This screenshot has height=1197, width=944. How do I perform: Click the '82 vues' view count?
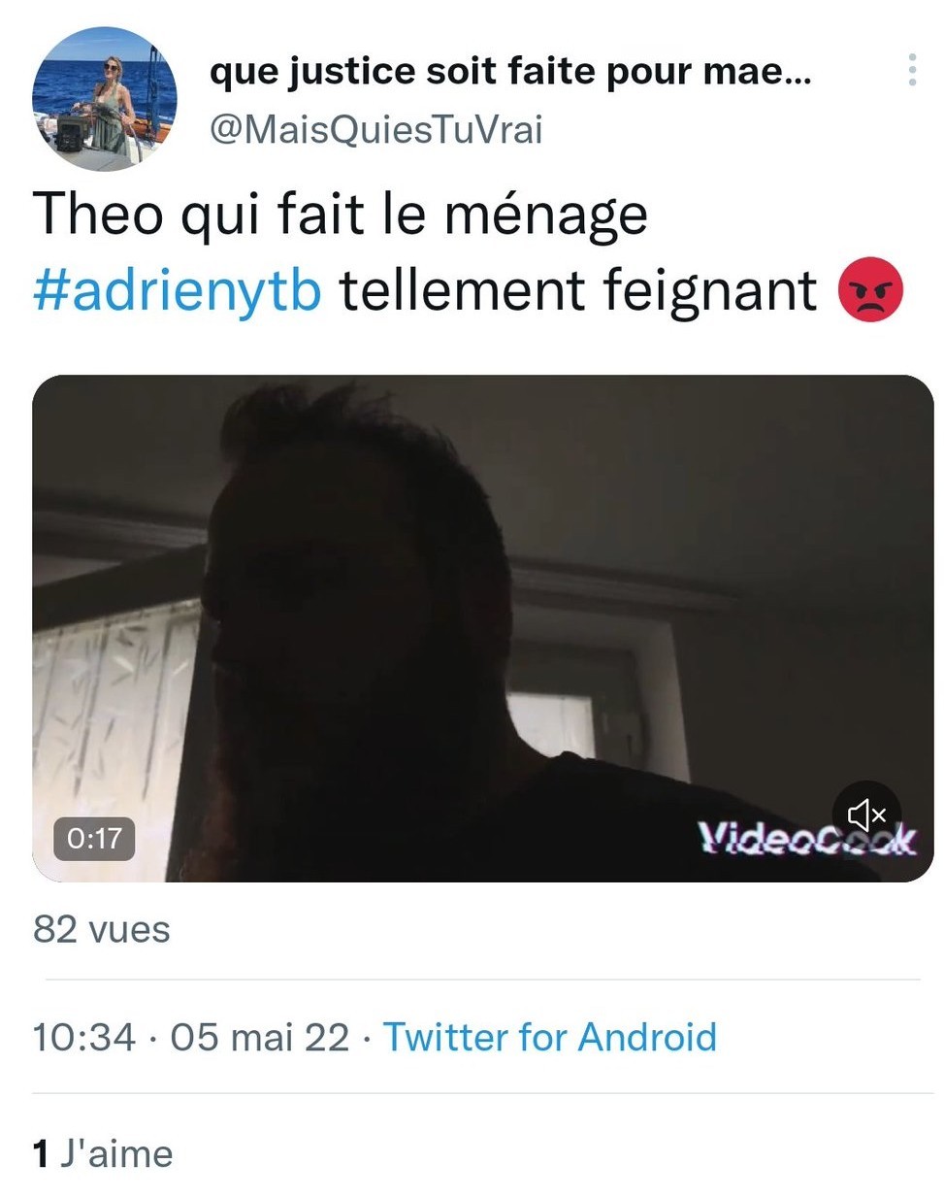102,929
